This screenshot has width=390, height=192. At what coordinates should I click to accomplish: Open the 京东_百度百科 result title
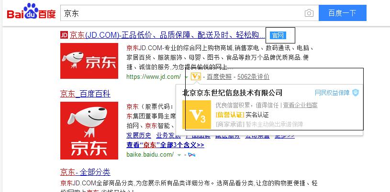85,94
